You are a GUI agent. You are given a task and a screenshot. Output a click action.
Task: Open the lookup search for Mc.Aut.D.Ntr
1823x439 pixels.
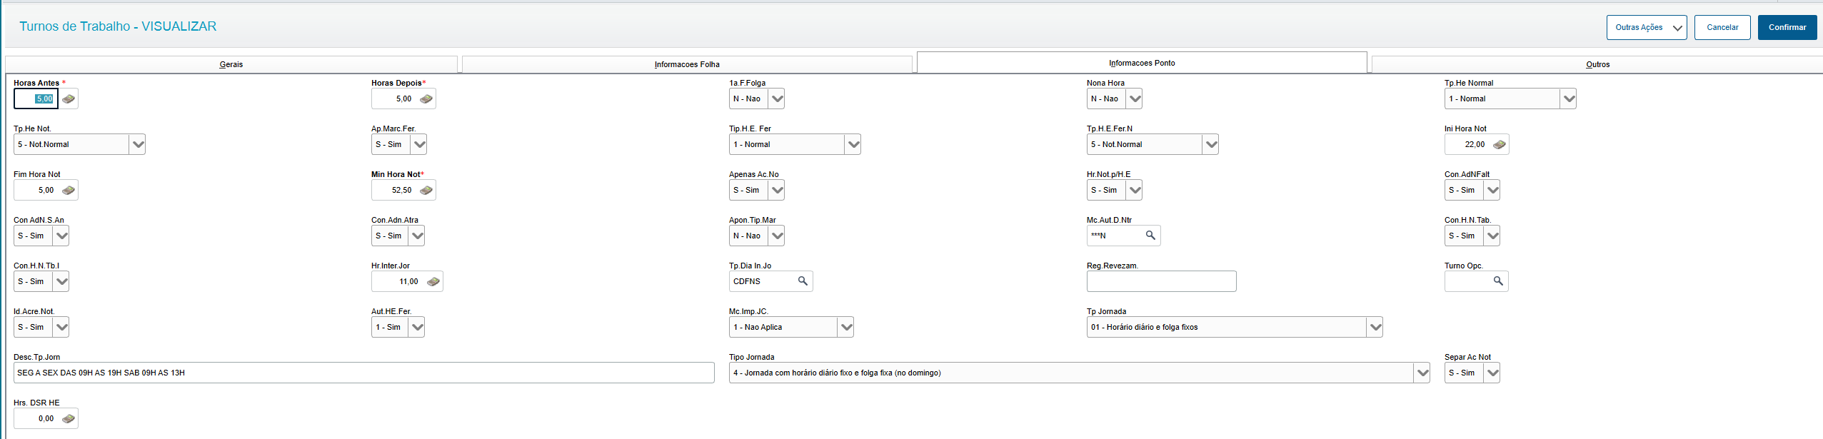tap(1150, 236)
